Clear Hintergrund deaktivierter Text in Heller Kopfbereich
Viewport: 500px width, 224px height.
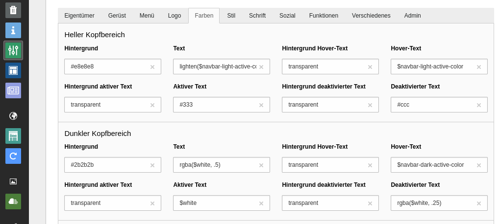pos(370,105)
